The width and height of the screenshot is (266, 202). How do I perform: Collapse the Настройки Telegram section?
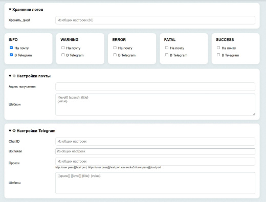tap(32, 131)
